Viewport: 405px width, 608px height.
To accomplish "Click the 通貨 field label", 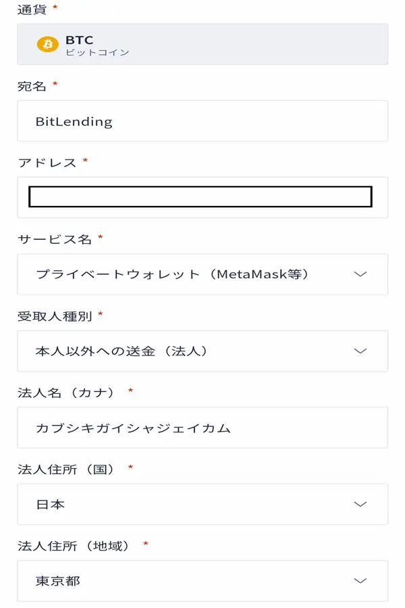I will pyautogui.click(x=32, y=9).
